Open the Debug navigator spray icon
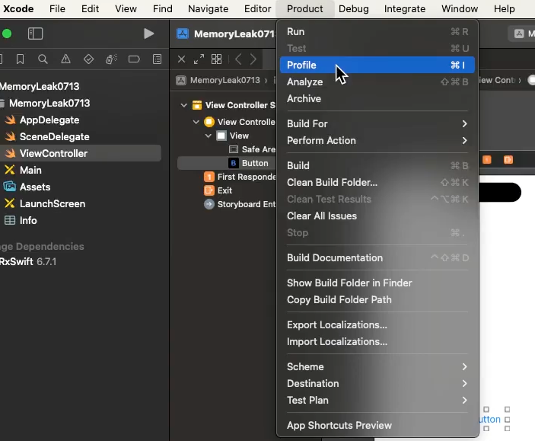Image resolution: width=535 pixels, height=441 pixels. [x=111, y=59]
